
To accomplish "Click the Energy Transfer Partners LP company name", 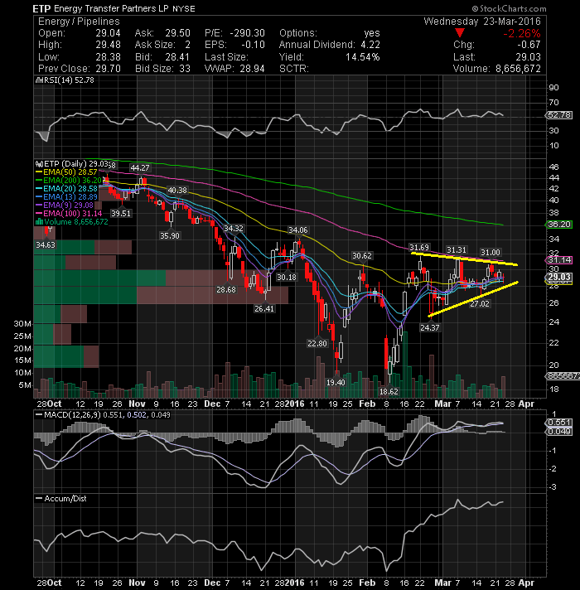I will click(x=111, y=8).
